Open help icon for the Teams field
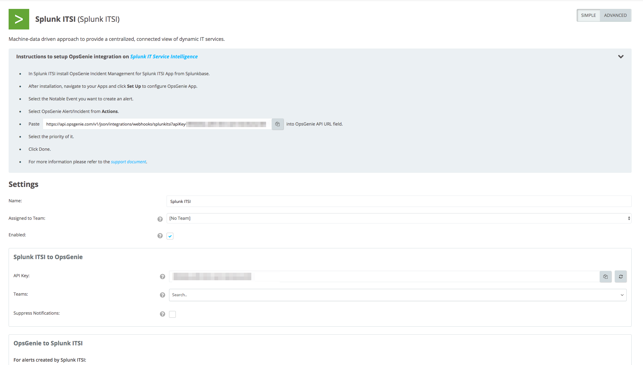643x365 pixels. [x=162, y=295]
